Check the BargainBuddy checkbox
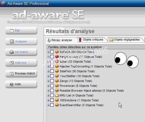This screenshot has width=145, height=122. pos(52,57)
